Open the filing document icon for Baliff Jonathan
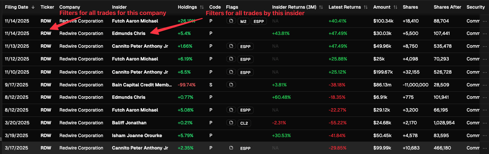 231,123
